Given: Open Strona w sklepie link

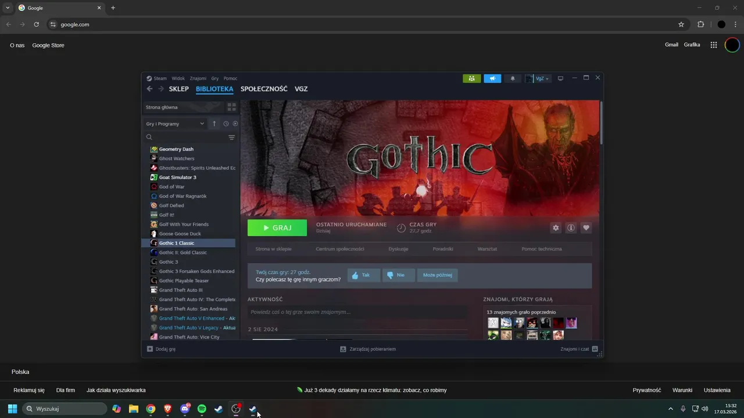Looking at the screenshot, I should 273,249.
